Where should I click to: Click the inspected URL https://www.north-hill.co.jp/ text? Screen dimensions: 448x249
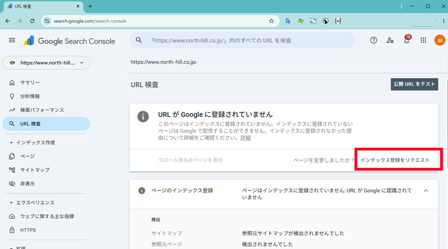[x=163, y=62]
